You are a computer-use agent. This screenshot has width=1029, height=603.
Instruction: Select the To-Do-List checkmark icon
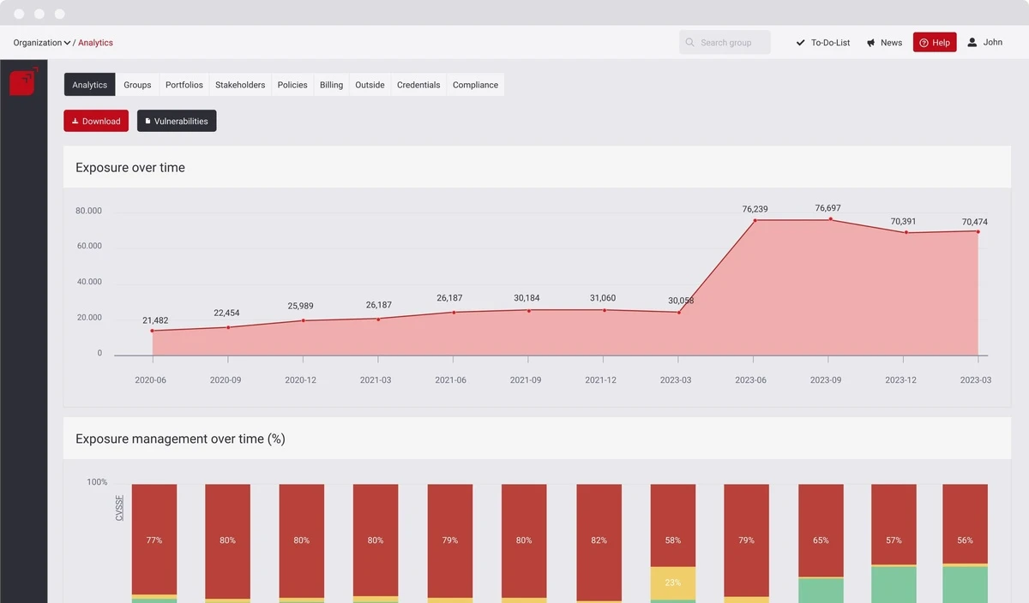tap(801, 42)
